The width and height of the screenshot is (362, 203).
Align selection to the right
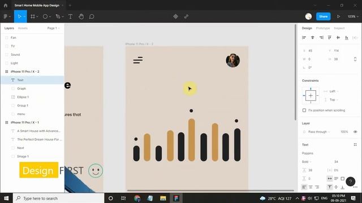321,38
